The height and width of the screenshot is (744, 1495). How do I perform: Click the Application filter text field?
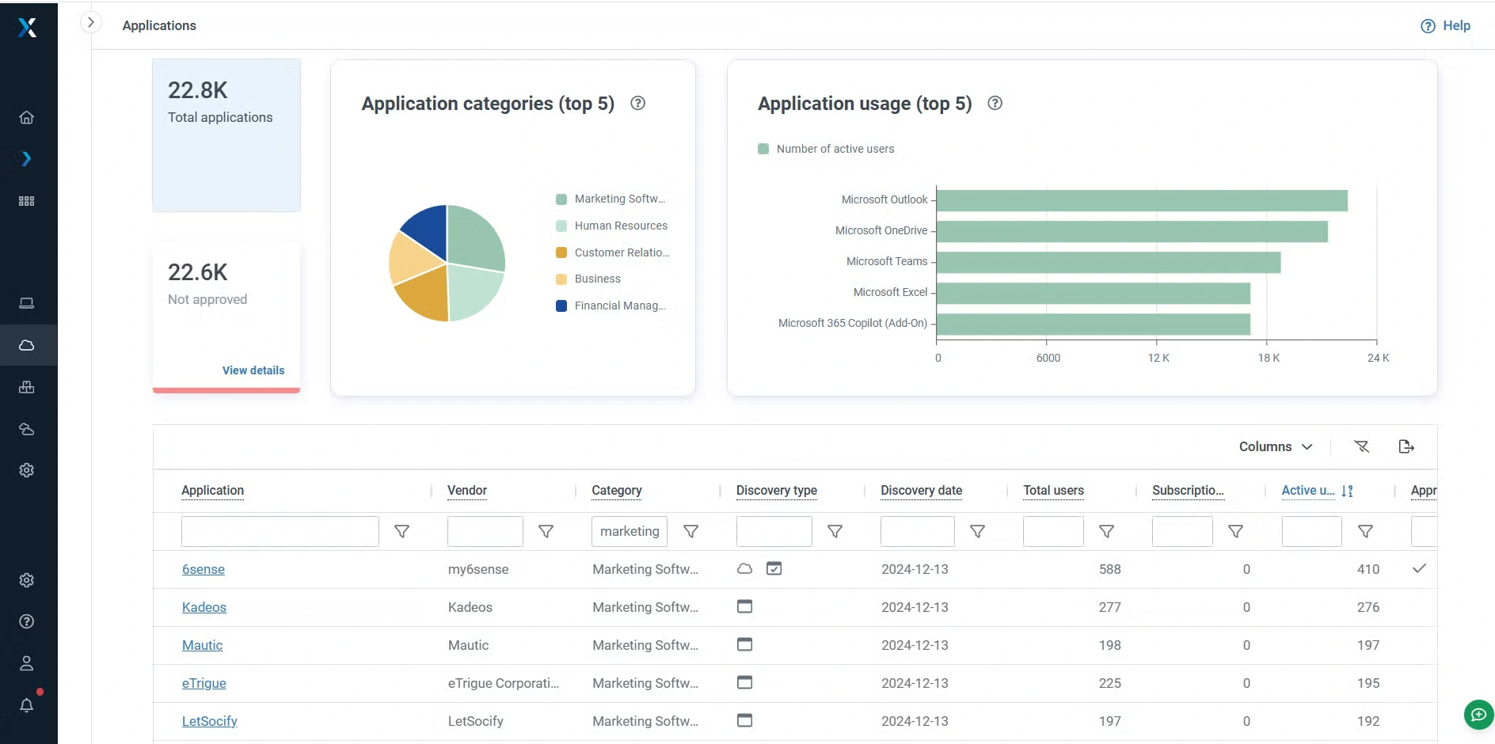(280, 532)
